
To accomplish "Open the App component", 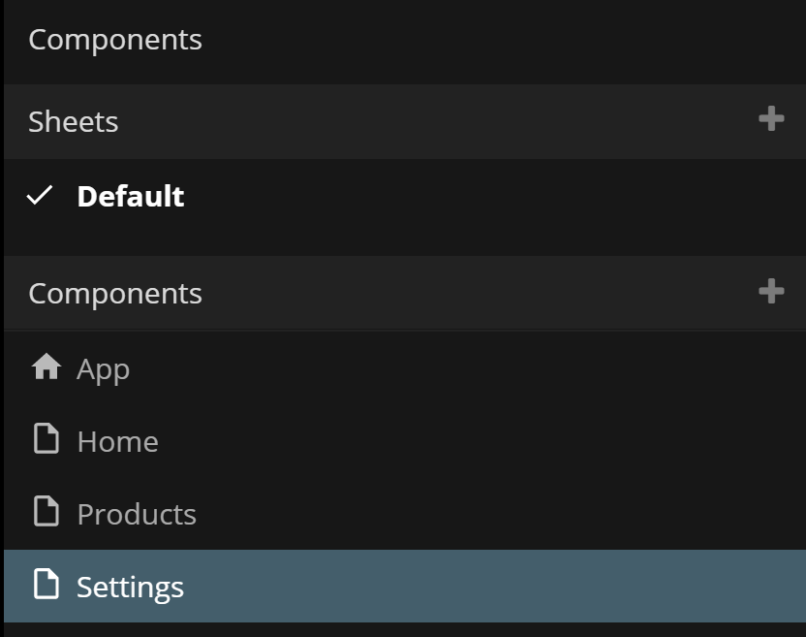I will coord(104,368).
